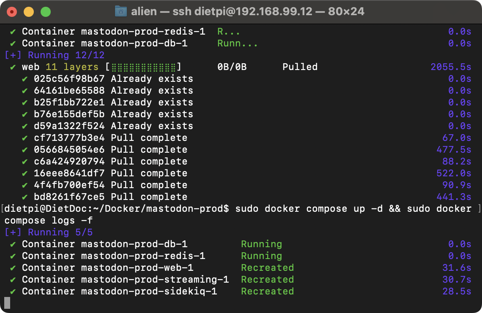The width and height of the screenshot is (482, 313).
Task: Click the checkmark next to layer cf713777b3e4
Action: click(x=25, y=138)
